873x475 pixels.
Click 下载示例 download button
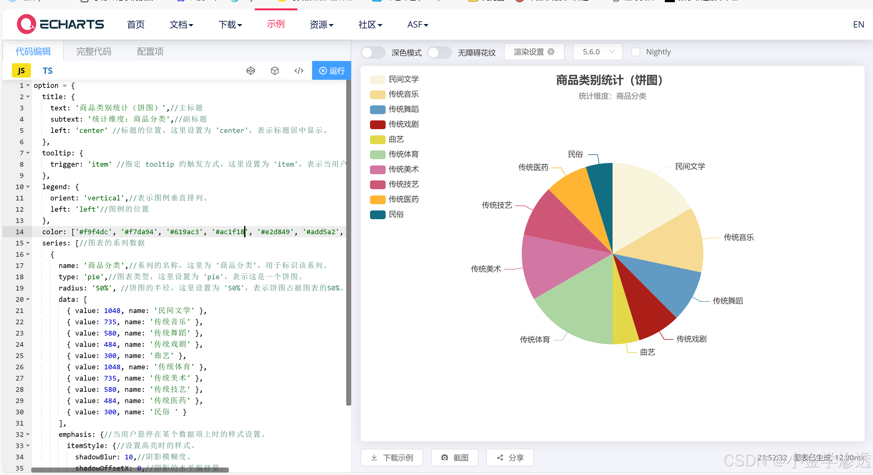392,458
